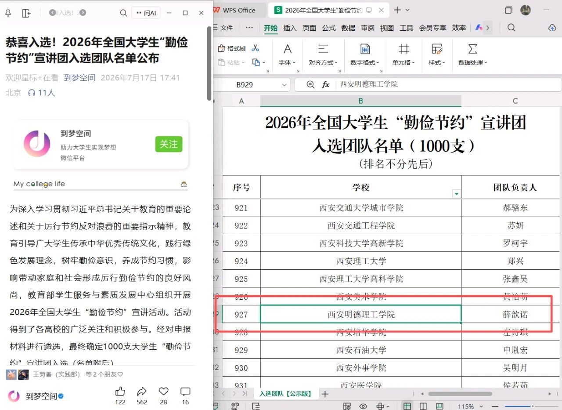The image size is (562, 410).
Task: Open the 对齐方式 dropdown group
Action: [x=323, y=62]
